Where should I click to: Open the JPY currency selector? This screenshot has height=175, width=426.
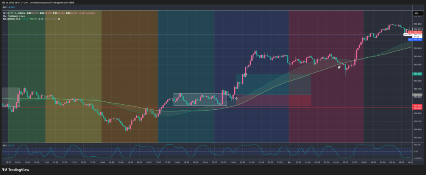[x=416, y=14]
